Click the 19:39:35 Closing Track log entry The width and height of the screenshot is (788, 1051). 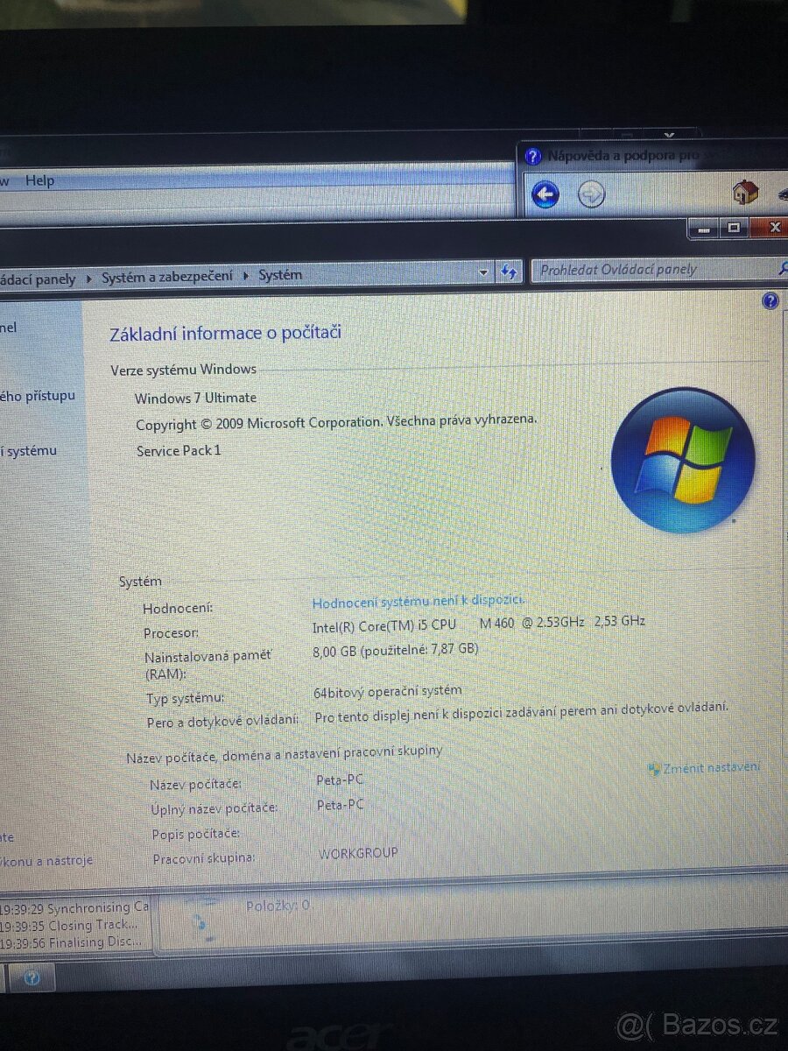pos(69,924)
